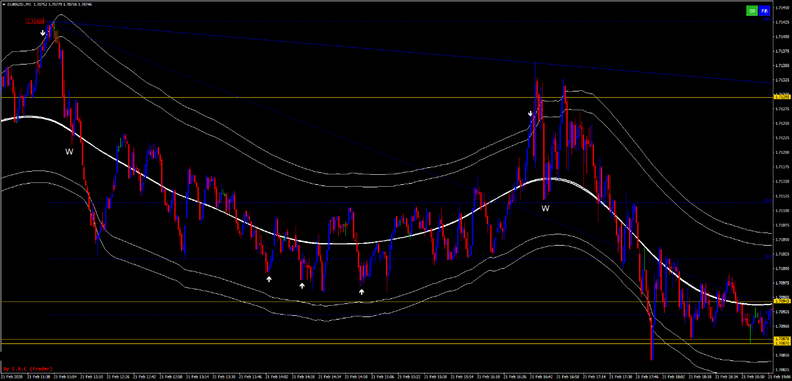The image size is (792, 381).
Task: Click the up arrow signal at 14:18
Action: 302,286
